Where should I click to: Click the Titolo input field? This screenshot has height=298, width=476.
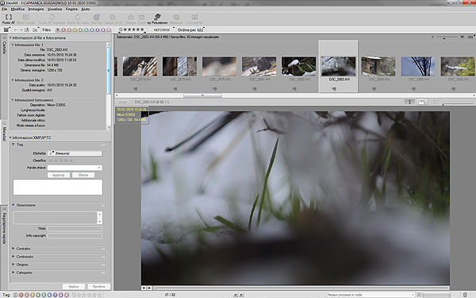click(x=75, y=228)
